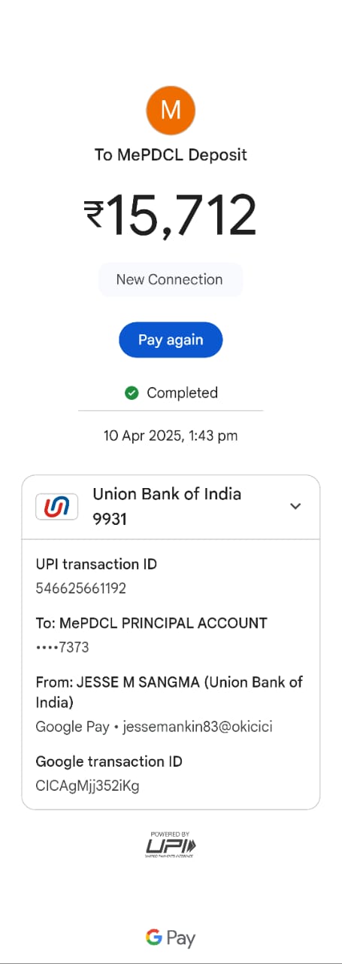Click the UPI powered-by logo
The width and height of the screenshot is (342, 964).
pos(171,844)
